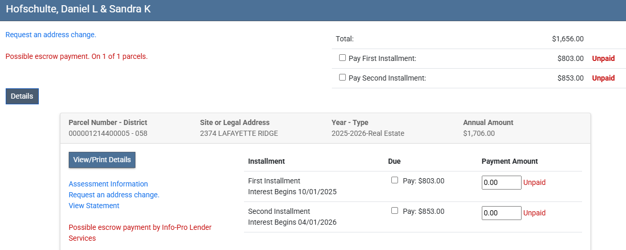The height and width of the screenshot is (250, 626).
Task: Select the 2374 LAFAYETTE RIDGE address text
Action: click(239, 133)
